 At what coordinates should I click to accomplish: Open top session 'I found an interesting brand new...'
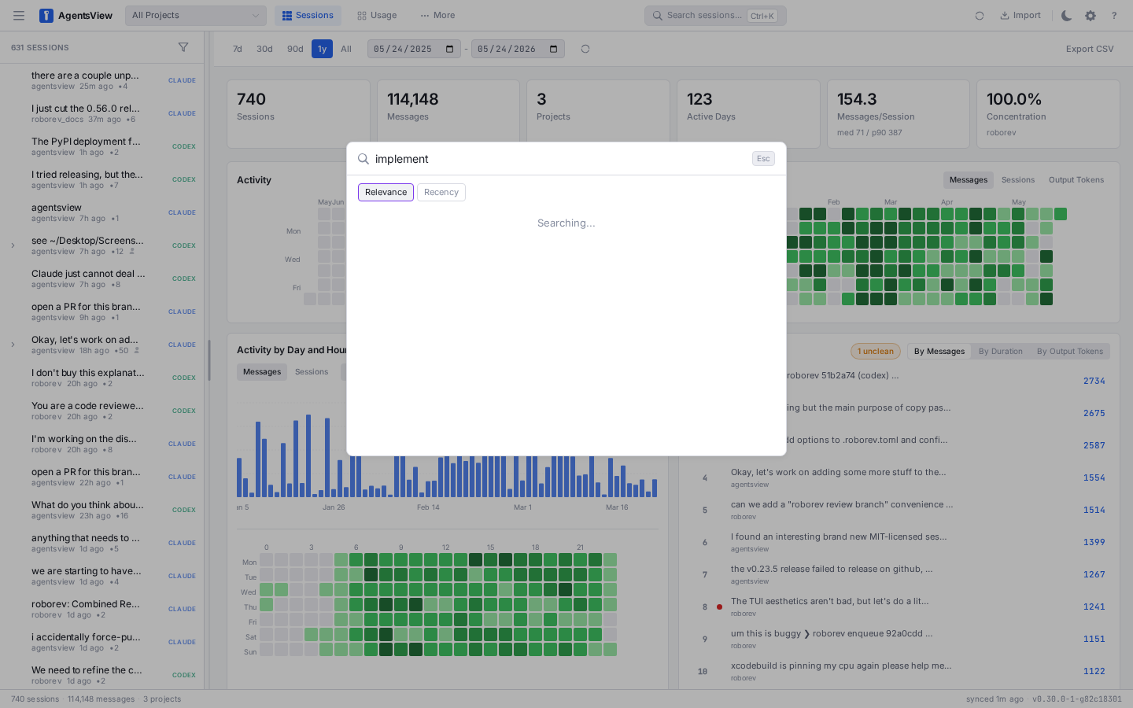click(x=901, y=542)
